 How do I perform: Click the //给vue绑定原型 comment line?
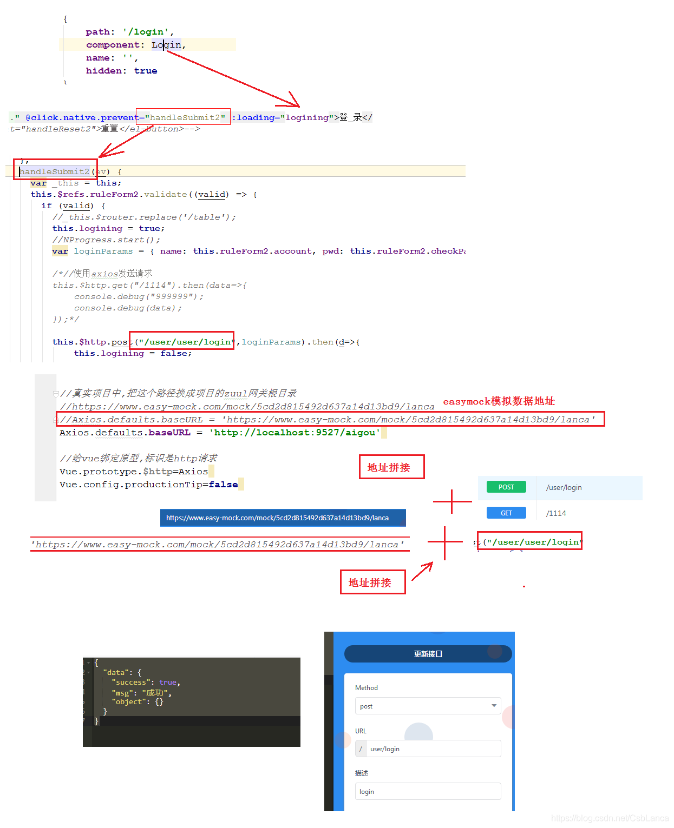click(x=139, y=458)
